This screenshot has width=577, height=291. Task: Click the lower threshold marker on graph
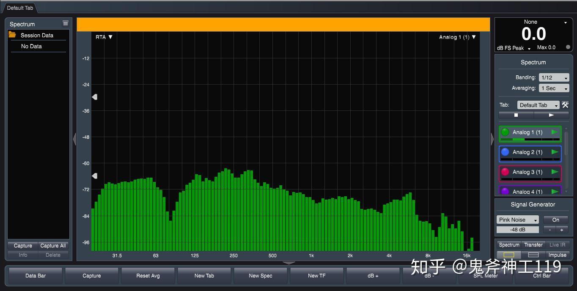coord(95,176)
